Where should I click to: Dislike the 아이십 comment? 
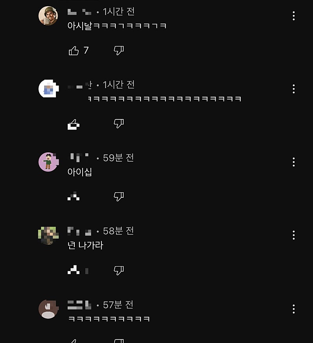point(119,197)
